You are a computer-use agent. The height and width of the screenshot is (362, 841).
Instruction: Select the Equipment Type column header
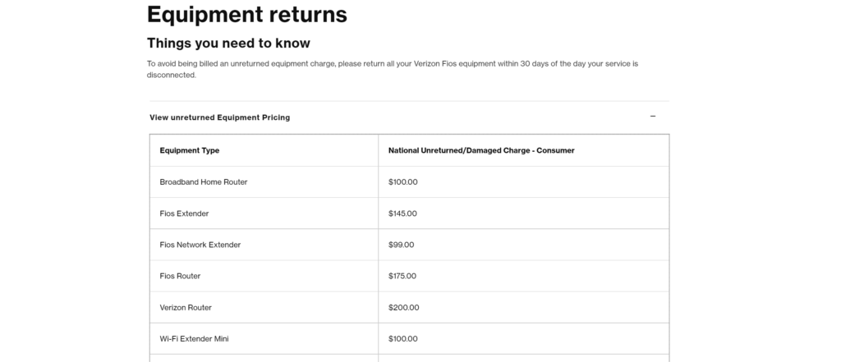tap(190, 151)
